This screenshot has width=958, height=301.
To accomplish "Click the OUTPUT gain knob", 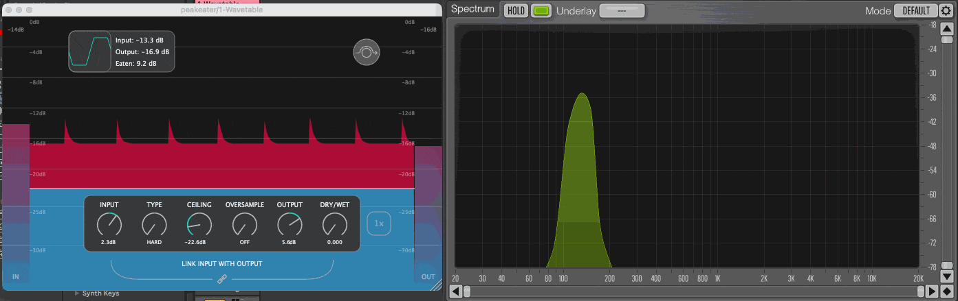I will click(290, 224).
